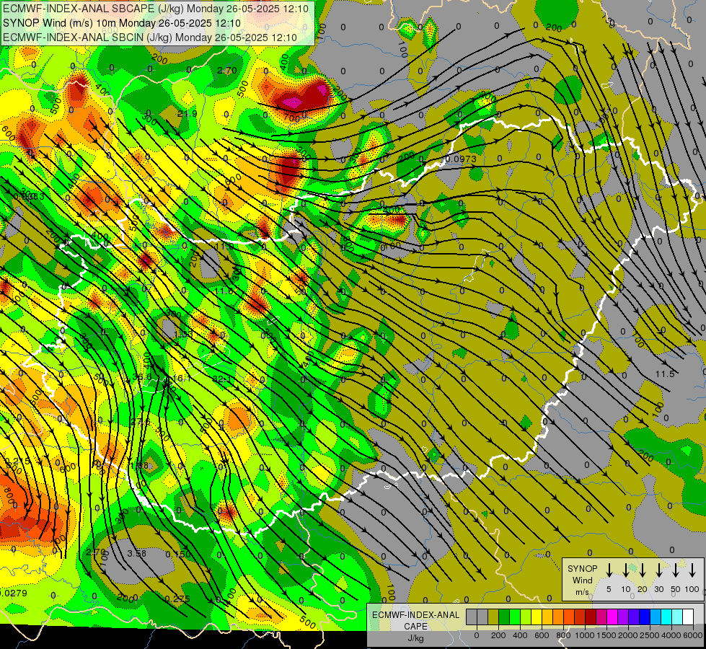706x649 pixels.
Task: Click the wind arrow above 100 m/s
Action: point(692,570)
